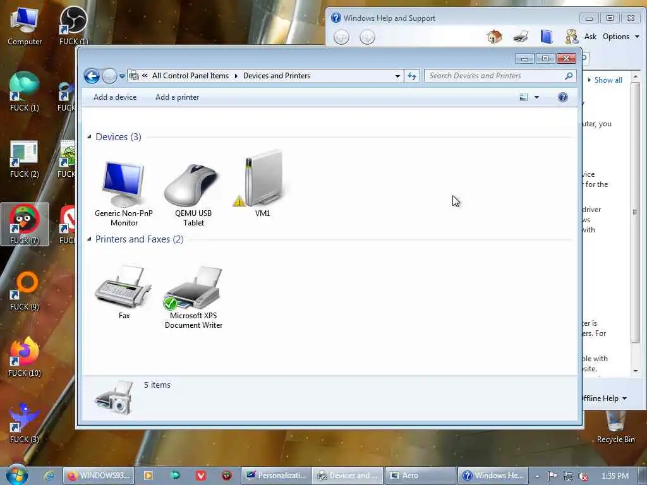
Task: Select the Generic Non-PnP Monitor device
Action: pos(123,193)
